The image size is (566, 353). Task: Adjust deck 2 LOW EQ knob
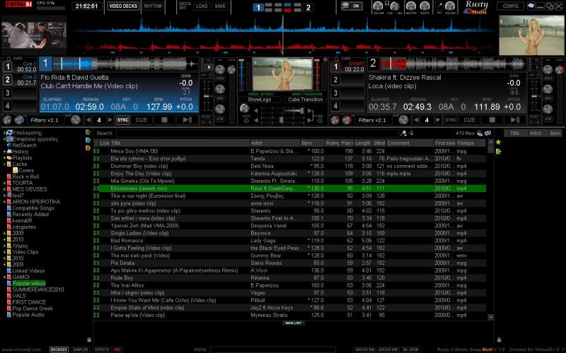[x=548, y=109]
